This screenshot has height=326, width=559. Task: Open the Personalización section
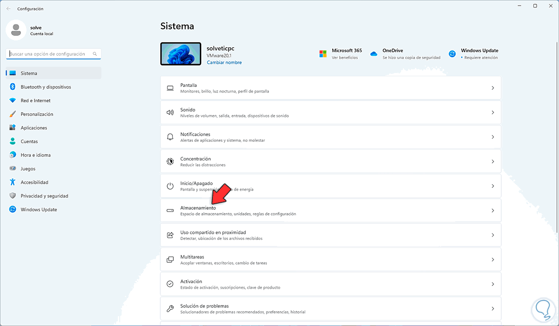54,114
